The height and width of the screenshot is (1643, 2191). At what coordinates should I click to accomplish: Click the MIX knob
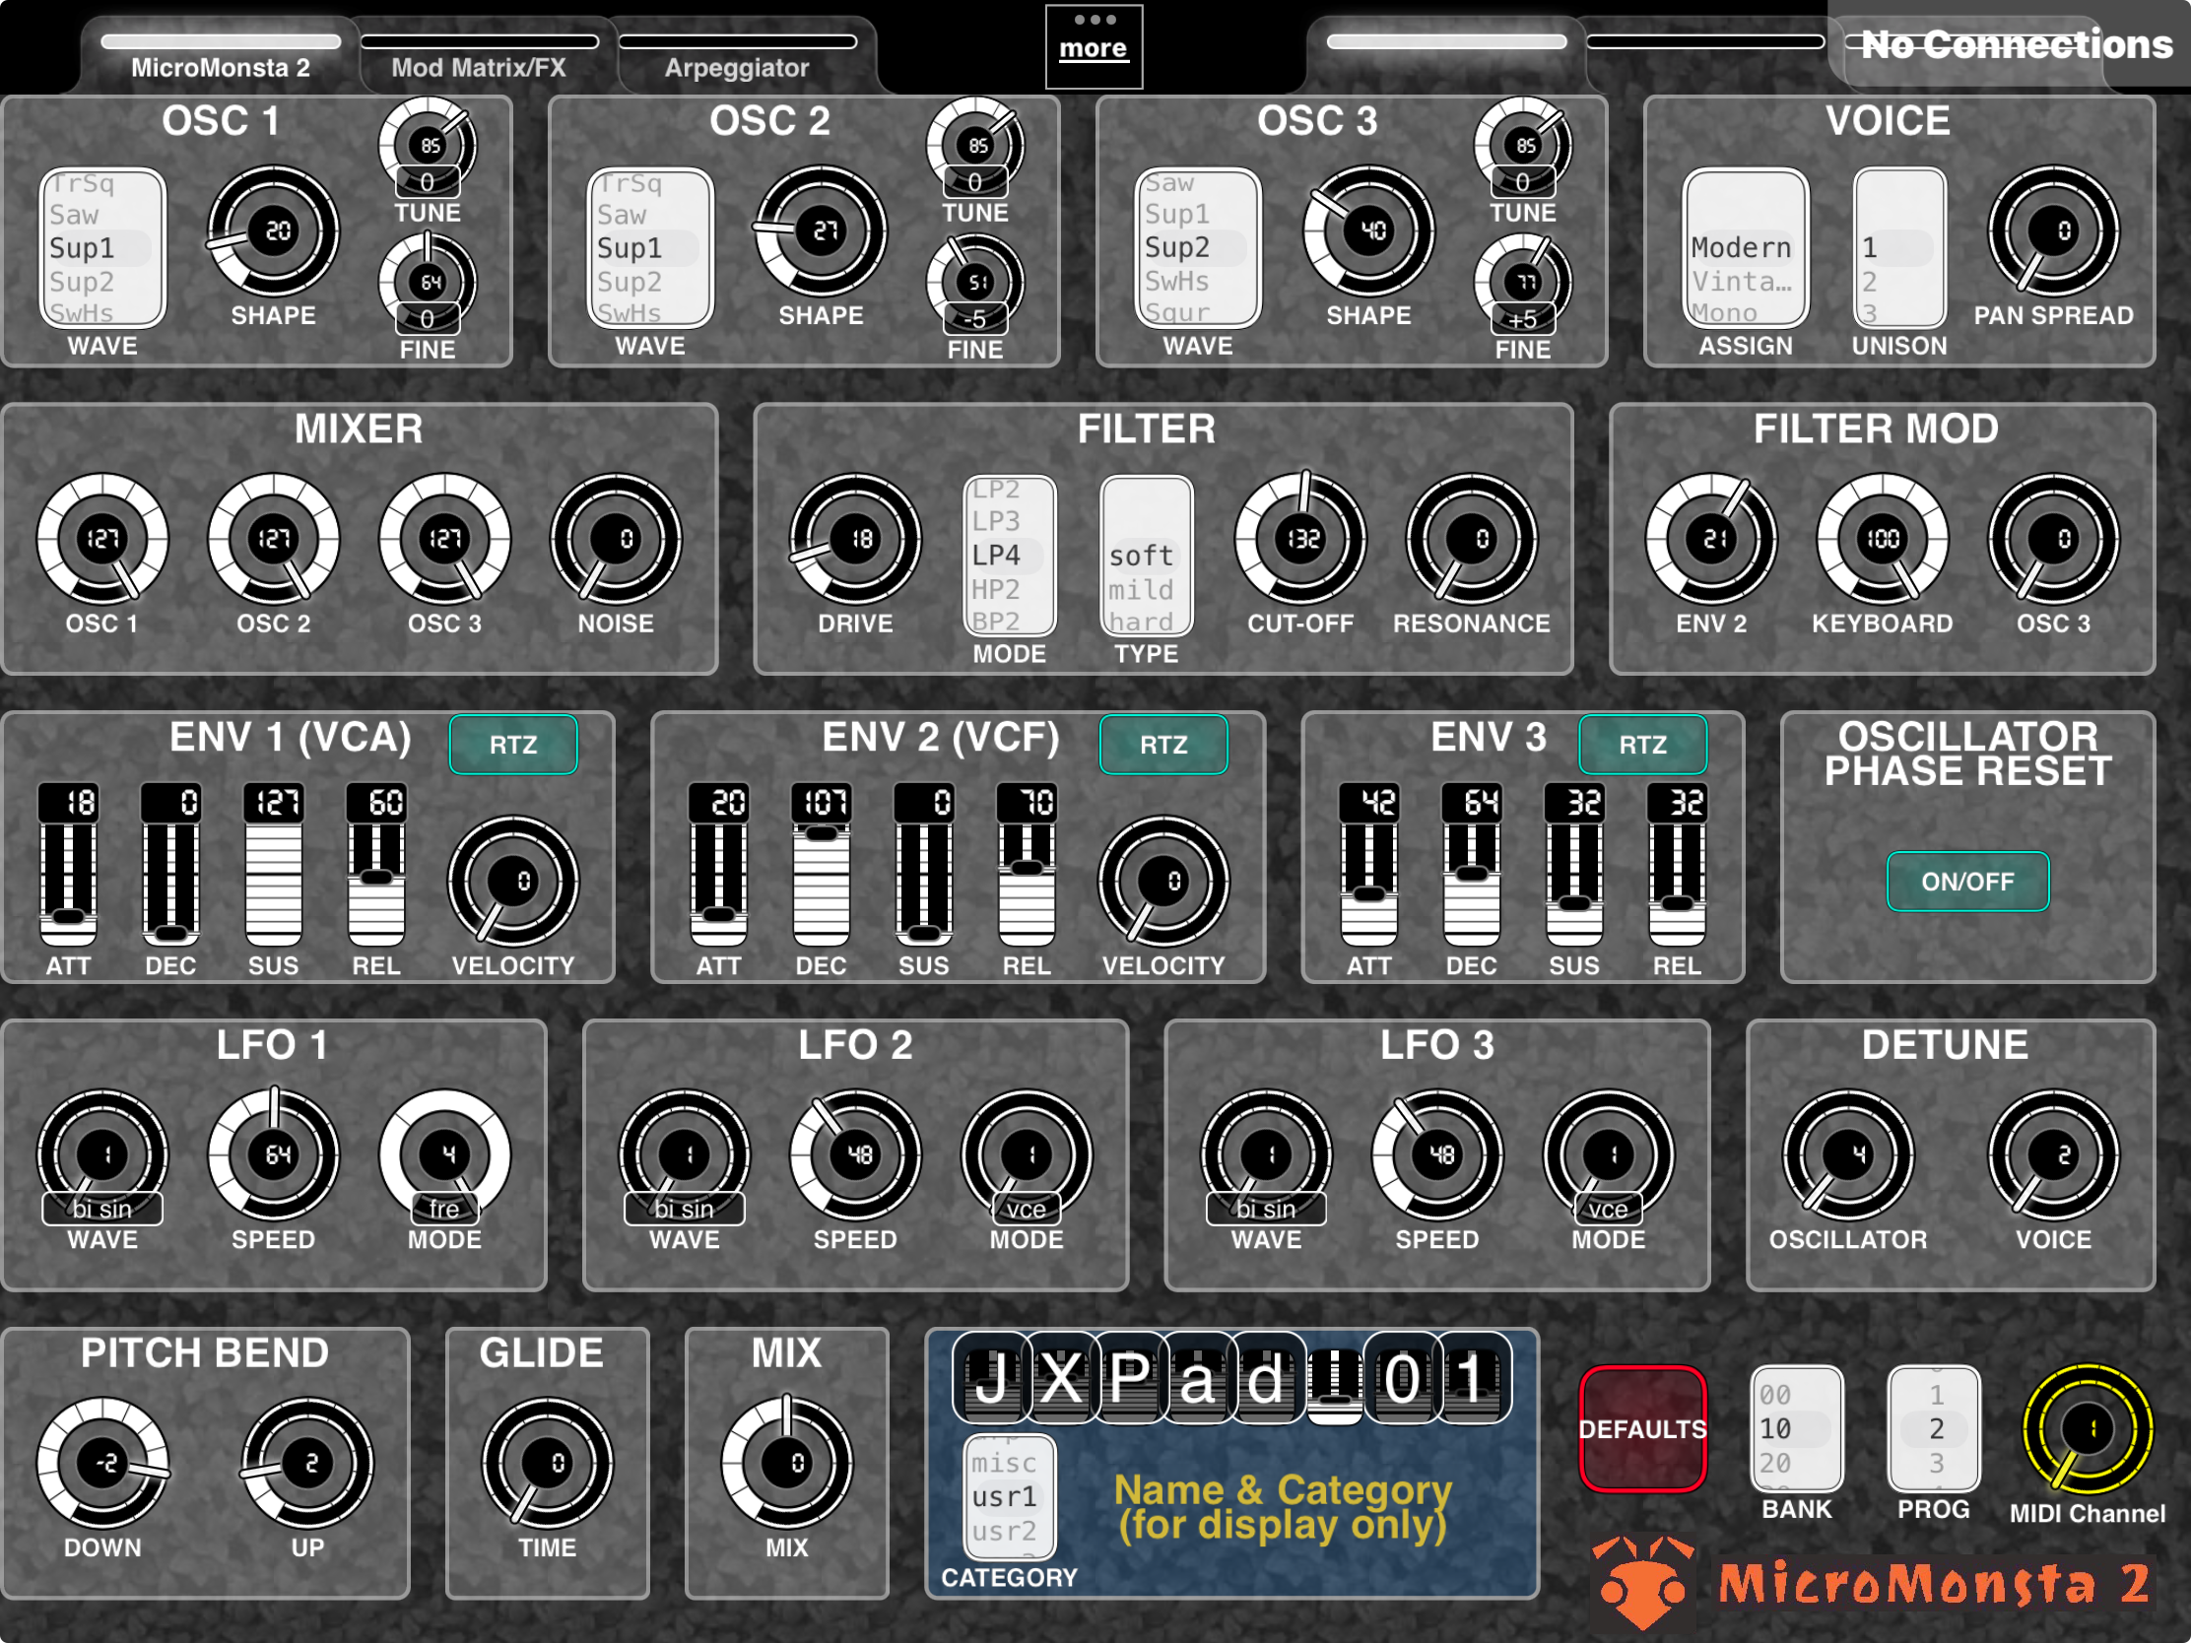point(787,1464)
